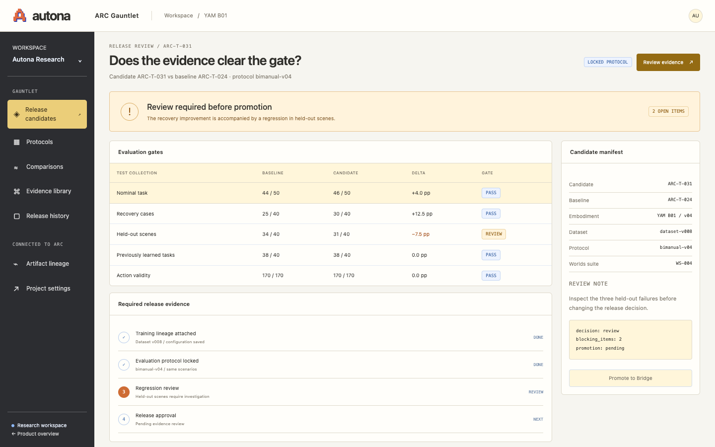Click the orange step 3 badge
The image size is (715, 447).
[x=124, y=392]
